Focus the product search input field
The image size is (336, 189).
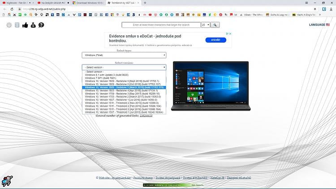point(161,25)
